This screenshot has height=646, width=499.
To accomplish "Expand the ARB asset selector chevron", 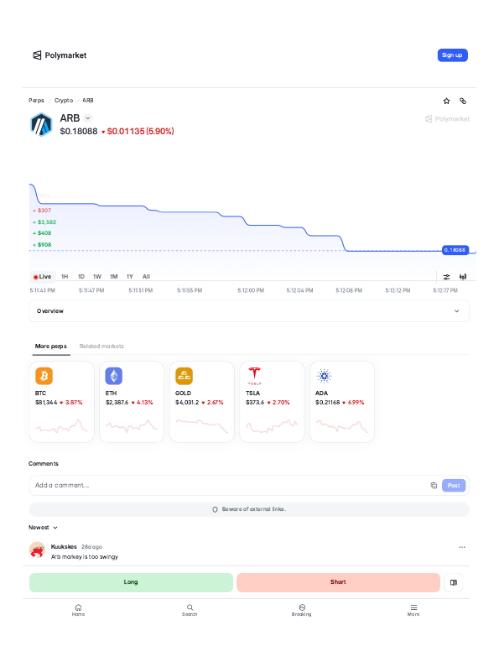I will tap(88, 118).
